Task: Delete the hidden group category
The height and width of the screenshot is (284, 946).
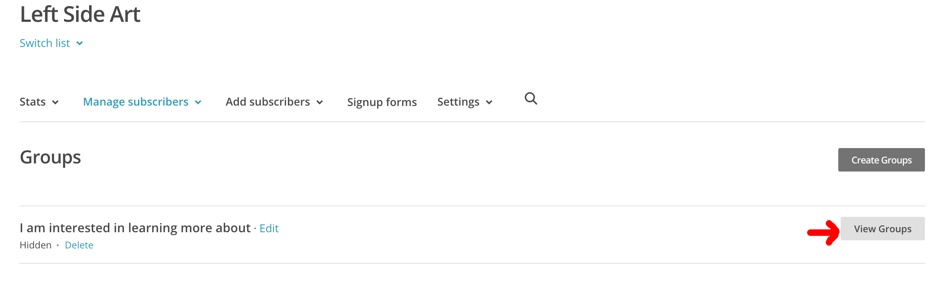Action: [79, 245]
